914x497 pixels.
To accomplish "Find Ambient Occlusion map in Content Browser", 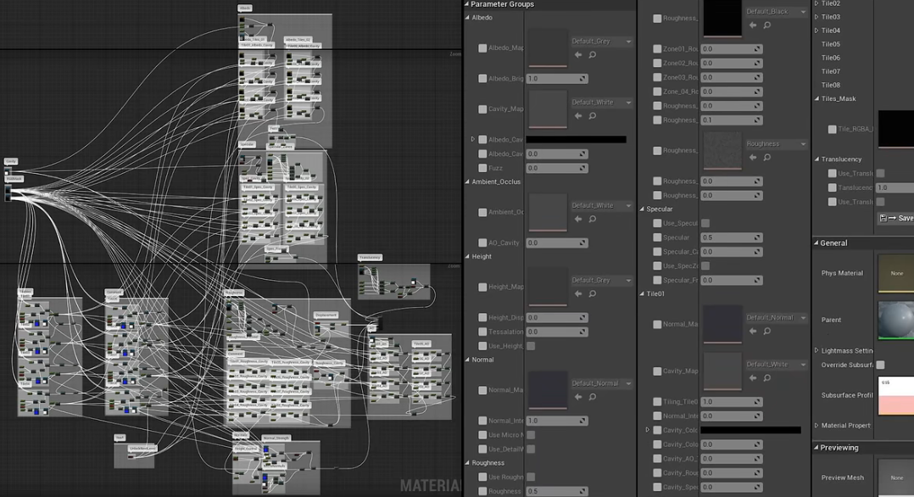I will click(592, 220).
